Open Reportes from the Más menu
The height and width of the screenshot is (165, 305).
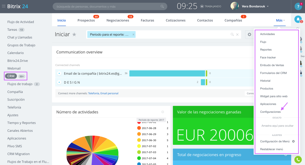pyautogui.click(x=266, y=50)
